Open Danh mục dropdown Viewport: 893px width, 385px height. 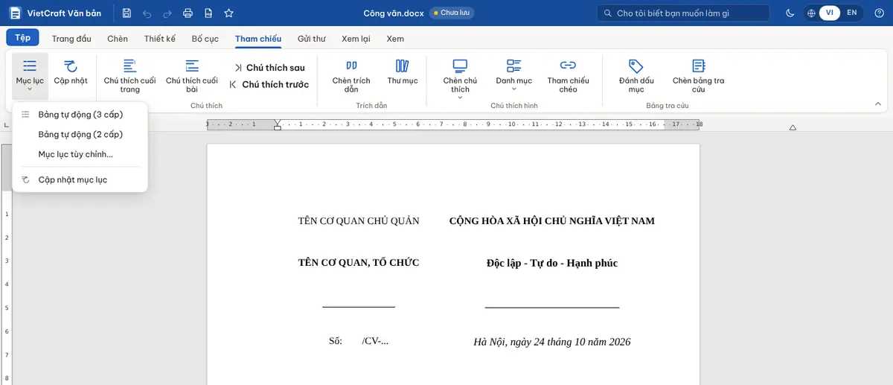pyautogui.click(x=513, y=89)
